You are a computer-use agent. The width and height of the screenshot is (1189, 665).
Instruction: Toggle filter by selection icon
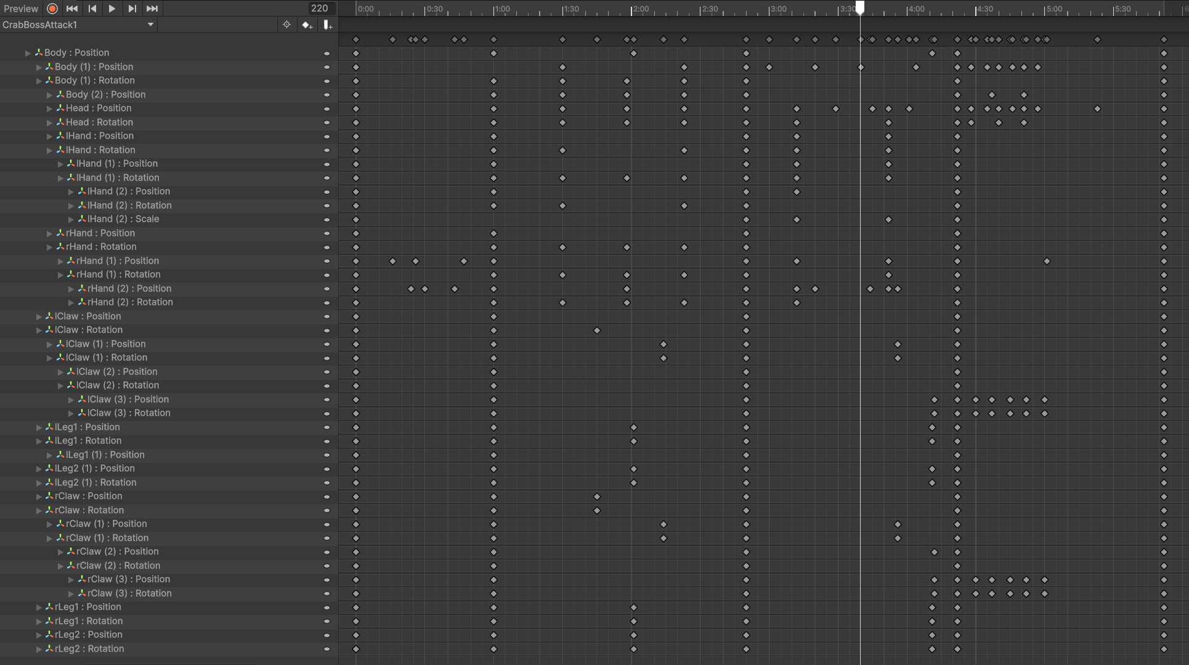286,25
